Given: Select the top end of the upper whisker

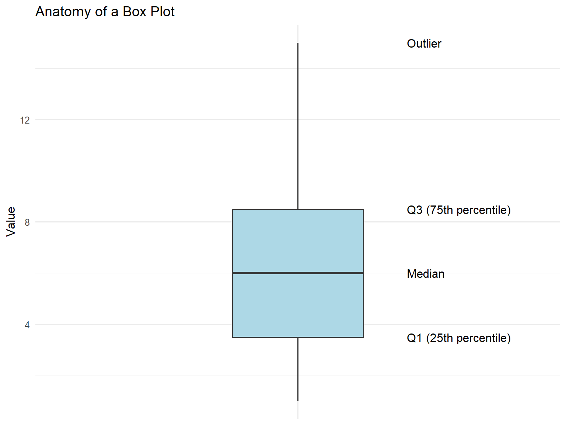Looking at the screenshot, I should (x=298, y=44).
